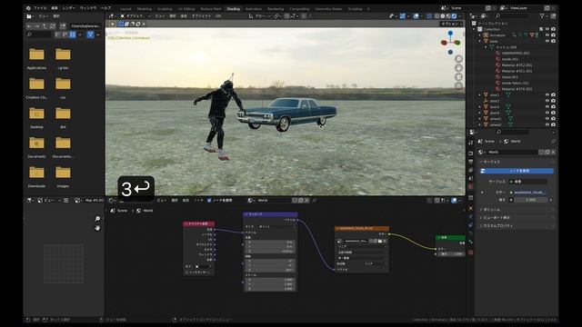Open file browser filter settings dropdown
This screenshot has width=582, height=327.
point(97,35)
